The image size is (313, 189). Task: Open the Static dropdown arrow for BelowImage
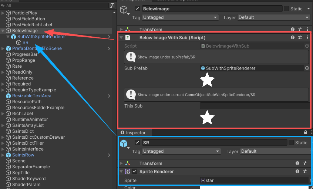pos(309,9)
